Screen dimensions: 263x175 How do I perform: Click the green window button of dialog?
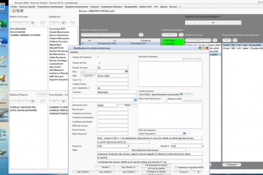click(x=200, y=48)
